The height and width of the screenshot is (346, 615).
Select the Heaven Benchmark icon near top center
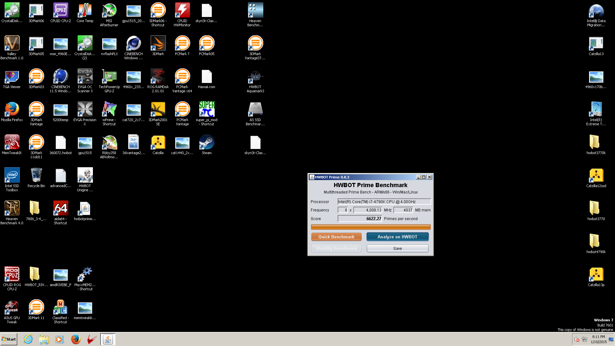[255, 15]
